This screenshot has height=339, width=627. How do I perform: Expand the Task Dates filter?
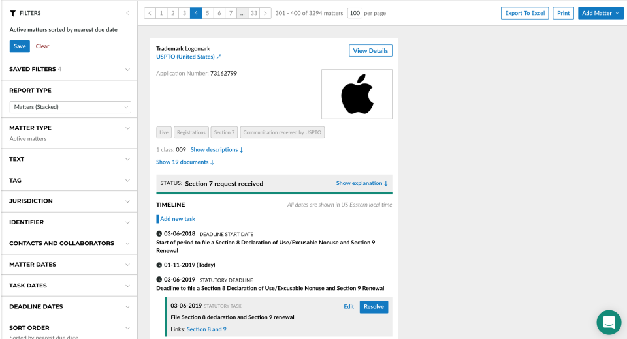(x=70, y=286)
